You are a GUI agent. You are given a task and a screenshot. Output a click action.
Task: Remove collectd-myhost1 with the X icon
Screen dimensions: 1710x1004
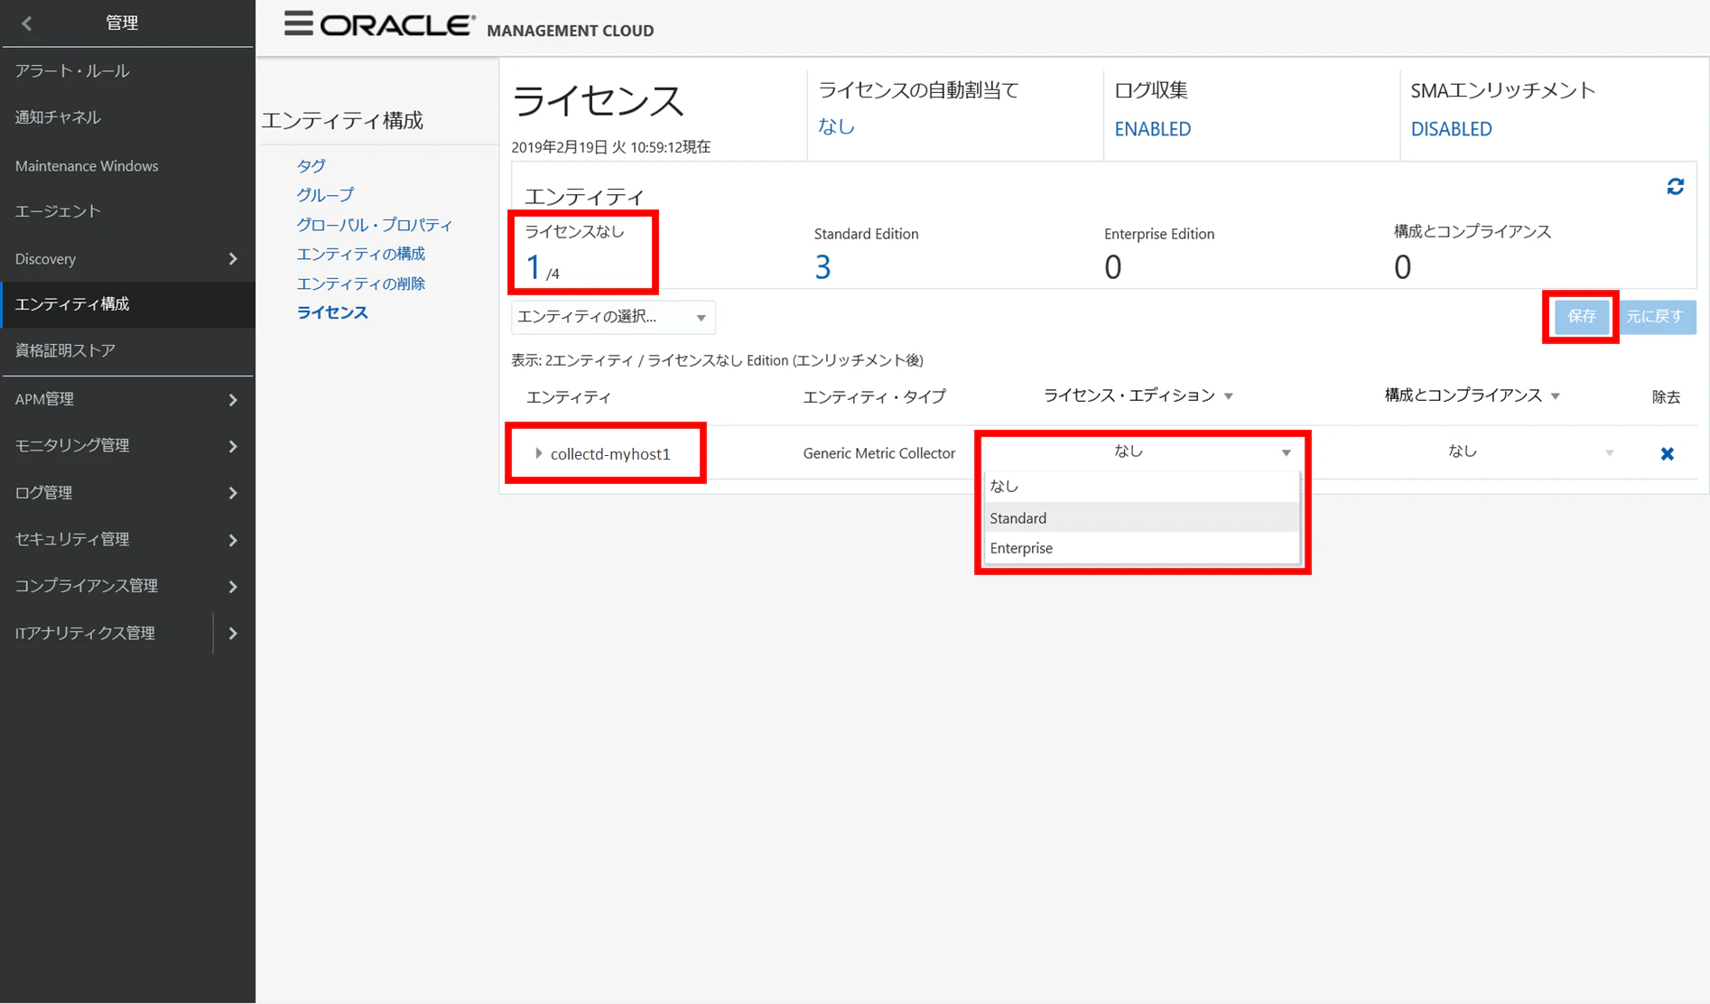click(x=1667, y=453)
